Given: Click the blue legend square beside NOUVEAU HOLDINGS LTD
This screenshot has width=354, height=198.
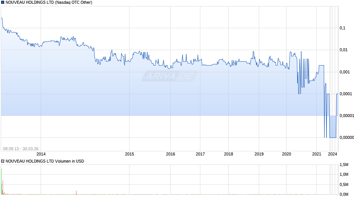Looking at the screenshot, I should tap(3, 3).
